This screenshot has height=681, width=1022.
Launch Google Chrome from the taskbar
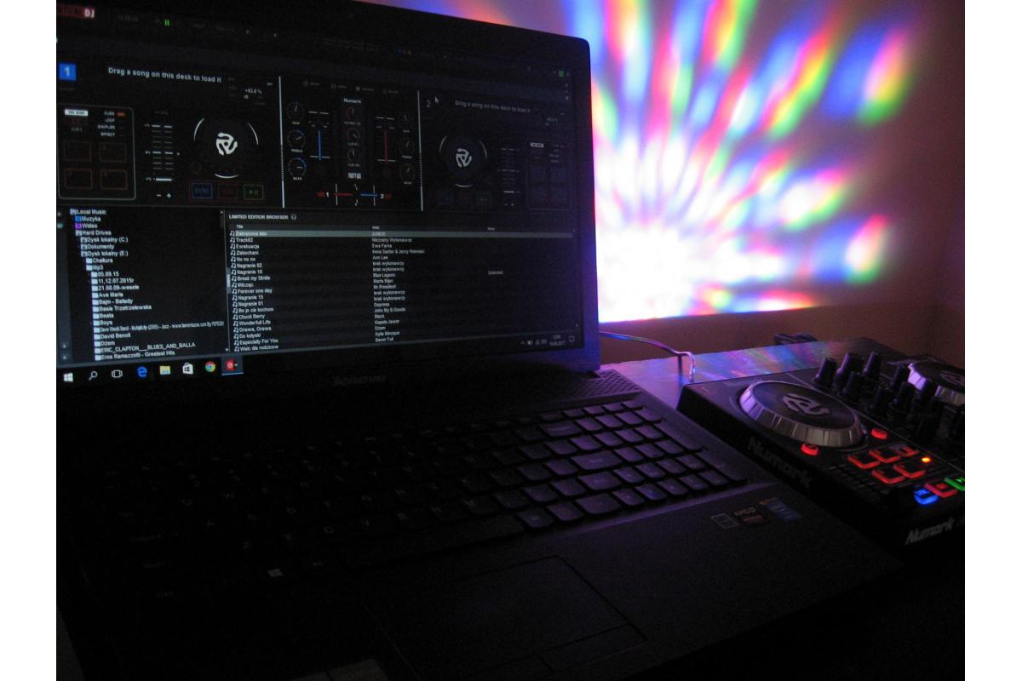[210, 367]
